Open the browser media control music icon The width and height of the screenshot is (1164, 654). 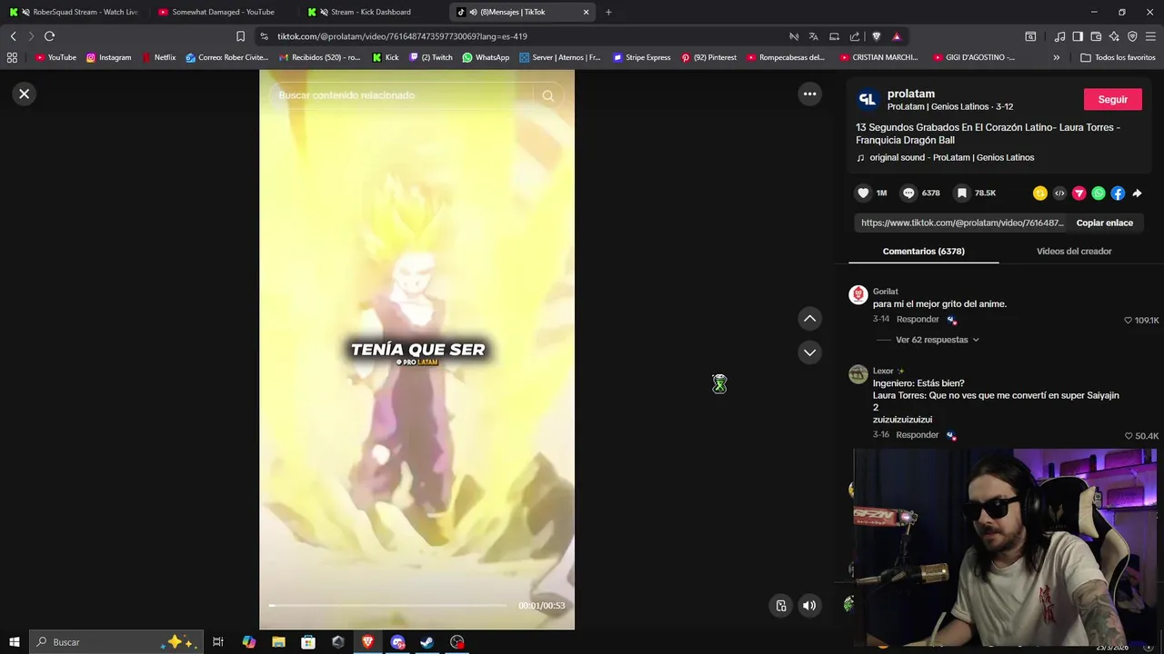(x=1059, y=36)
